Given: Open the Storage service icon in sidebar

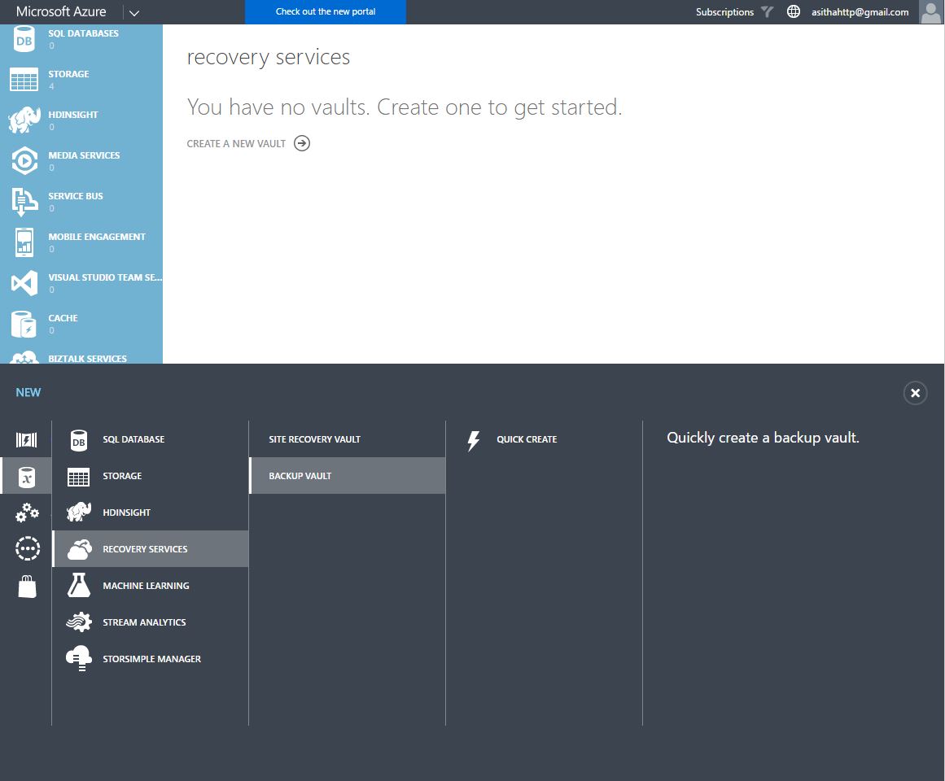Looking at the screenshot, I should pos(24,80).
